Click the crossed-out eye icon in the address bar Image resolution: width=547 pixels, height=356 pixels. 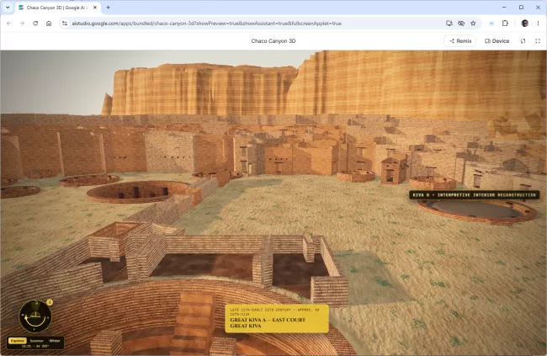pyautogui.click(x=461, y=24)
